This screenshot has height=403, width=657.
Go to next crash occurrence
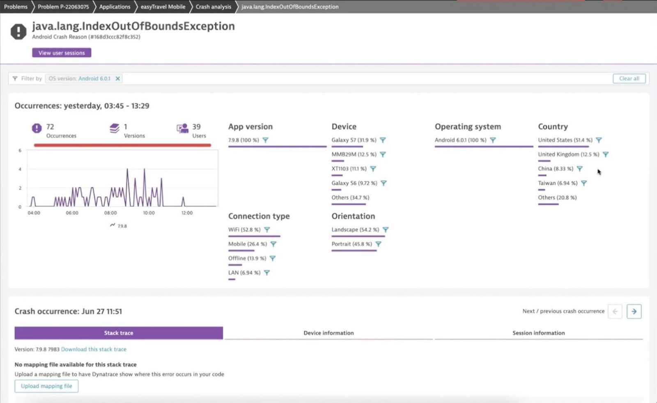pos(634,311)
